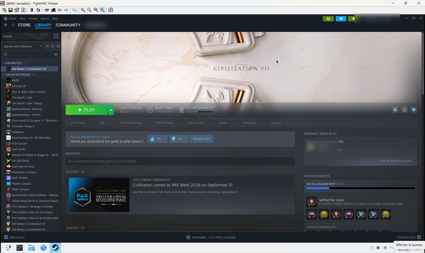Open the game settings gear icon
The height and width of the screenshot is (253, 425).
395,110
